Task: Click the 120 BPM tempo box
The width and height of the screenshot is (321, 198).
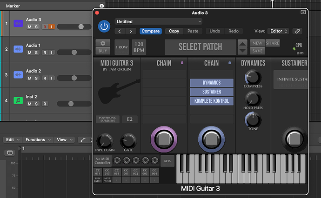Action: (139, 47)
